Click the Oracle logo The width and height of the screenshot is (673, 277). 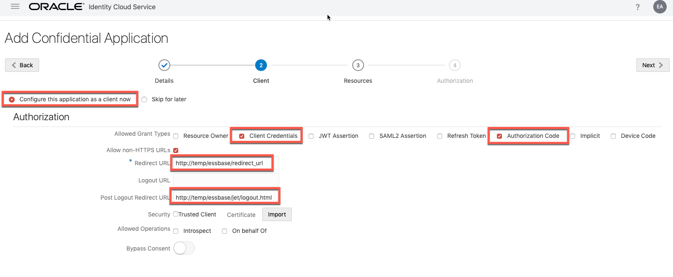(x=56, y=7)
